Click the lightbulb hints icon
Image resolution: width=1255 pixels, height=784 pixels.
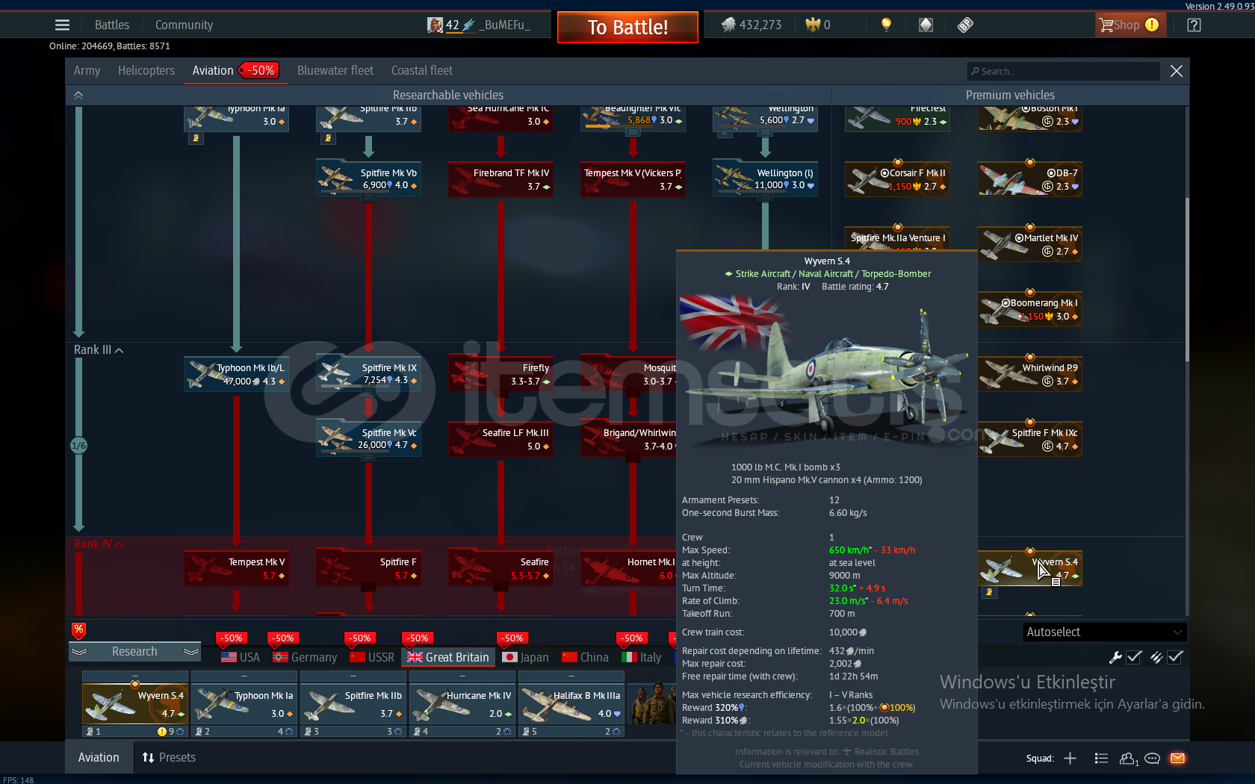click(x=886, y=25)
